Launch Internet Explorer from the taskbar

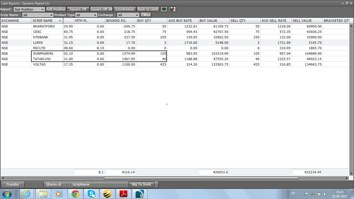[27, 194]
